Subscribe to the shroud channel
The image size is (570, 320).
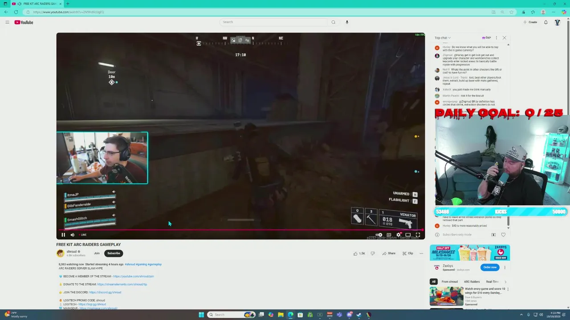coord(114,253)
